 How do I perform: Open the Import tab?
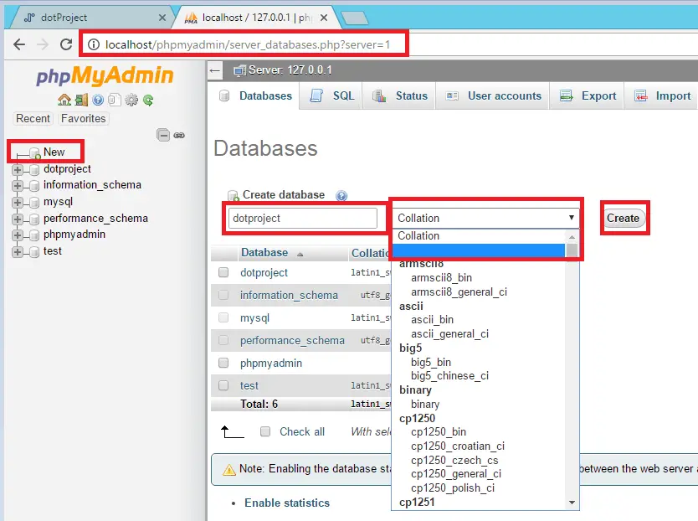pyautogui.click(x=662, y=95)
